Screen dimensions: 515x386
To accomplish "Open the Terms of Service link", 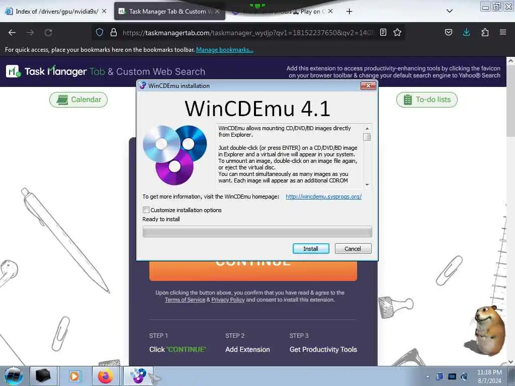I will (x=185, y=300).
